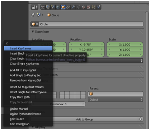Open the Texture checkerboard icon tab
Viewport: 150px width, 130px height.
(88, 7)
